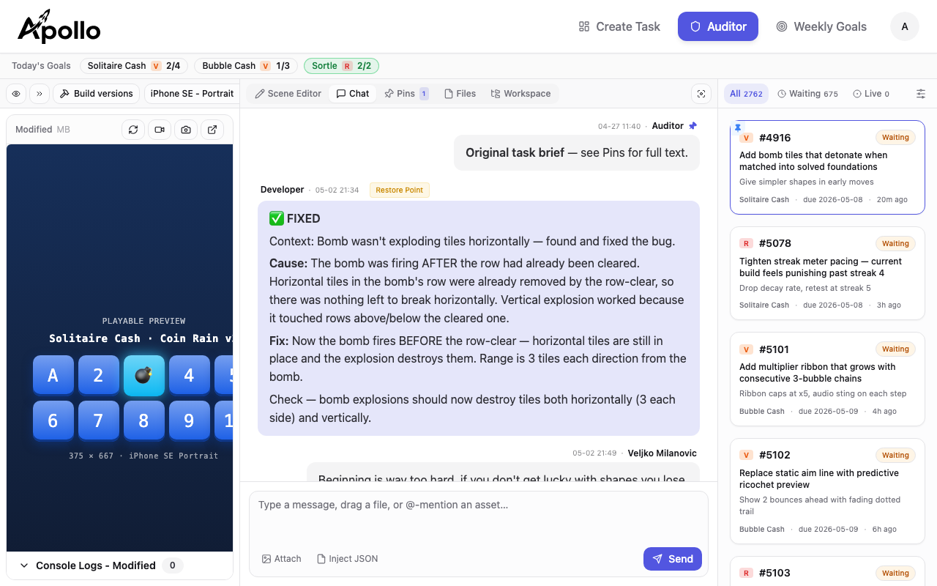This screenshot has width=937, height=586.
Task: Click the "7" tile in the game preview
Action: (98, 421)
